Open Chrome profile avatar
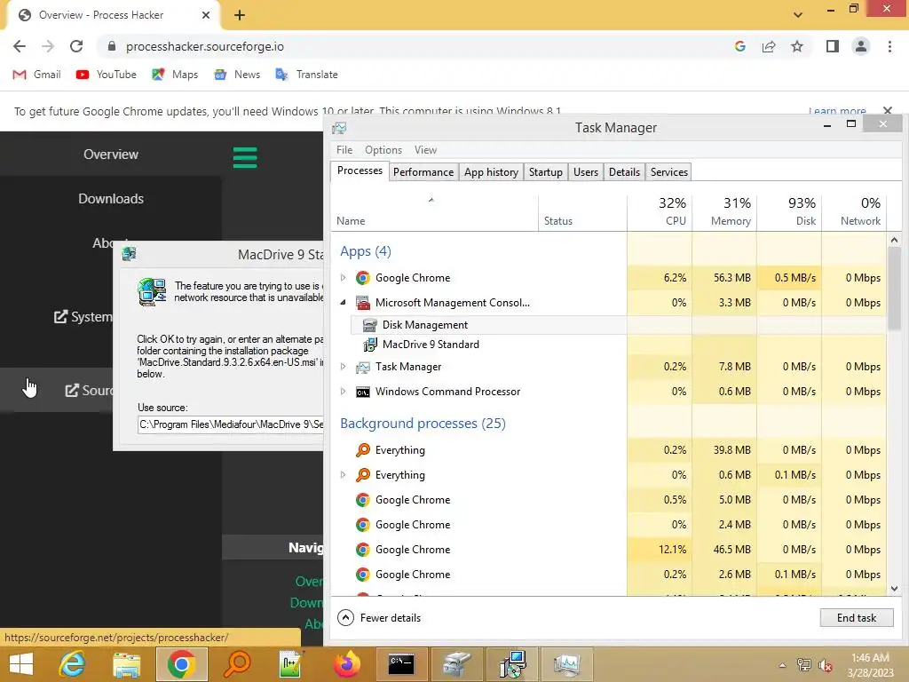 click(x=861, y=46)
